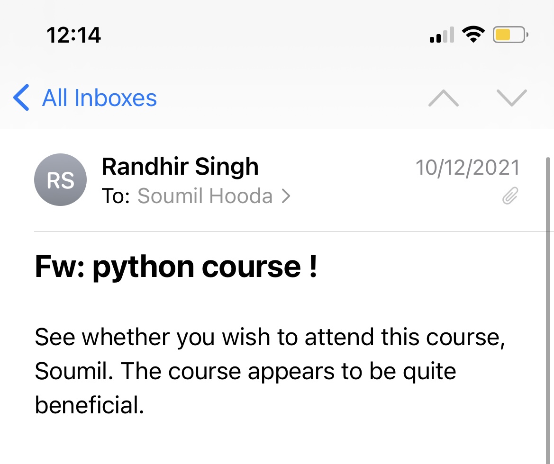Tap the Wi-Fi status icon
Image resolution: width=554 pixels, height=464 pixels.
click(x=472, y=35)
